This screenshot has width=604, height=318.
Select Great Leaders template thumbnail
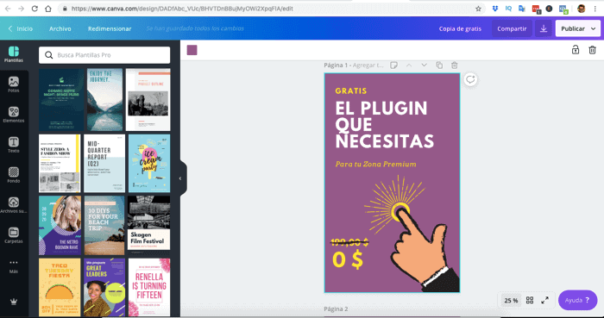click(104, 287)
